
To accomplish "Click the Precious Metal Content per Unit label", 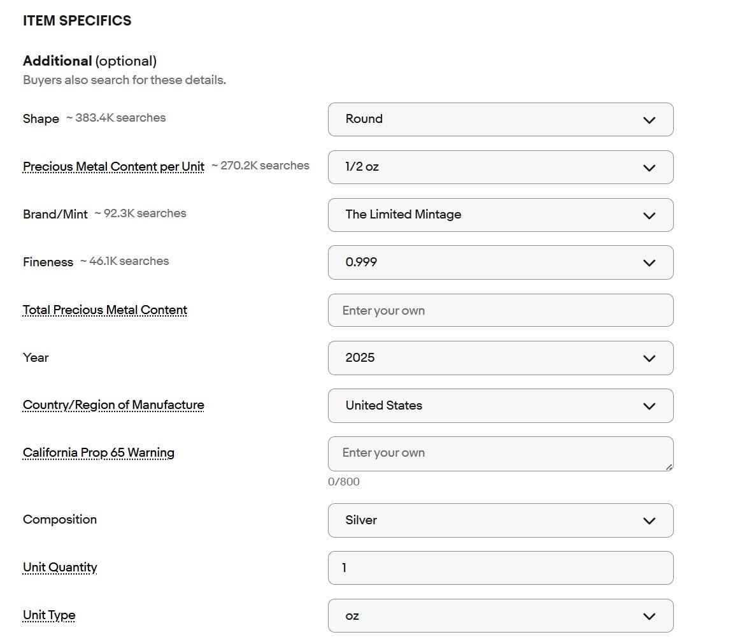I will 113,166.
